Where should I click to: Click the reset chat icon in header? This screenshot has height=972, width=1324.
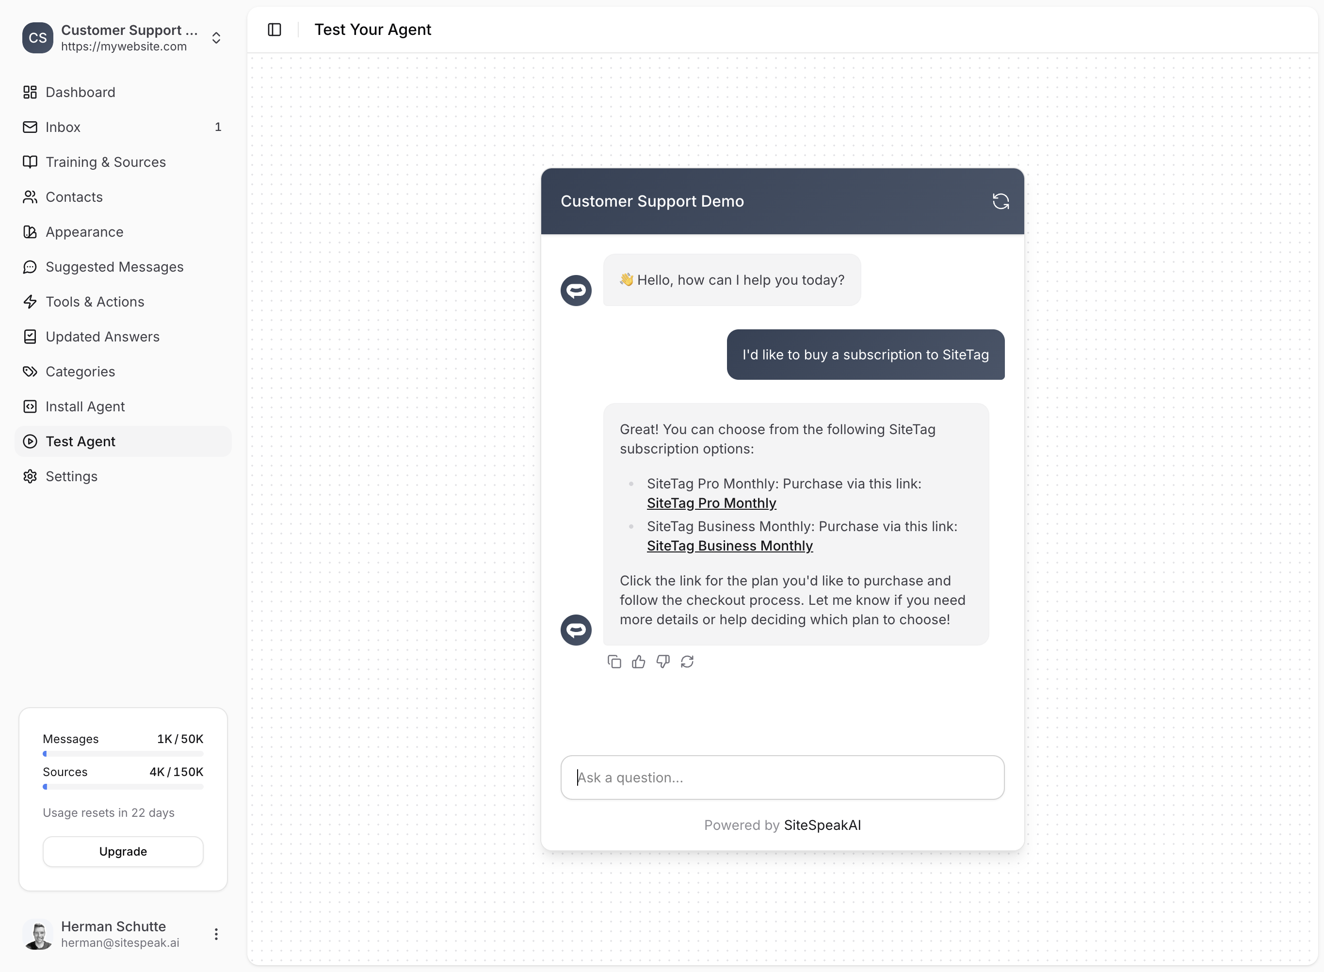coord(1001,201)
